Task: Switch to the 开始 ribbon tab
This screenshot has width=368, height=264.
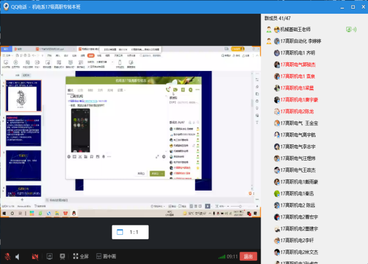Action: [x=49, y=55]
